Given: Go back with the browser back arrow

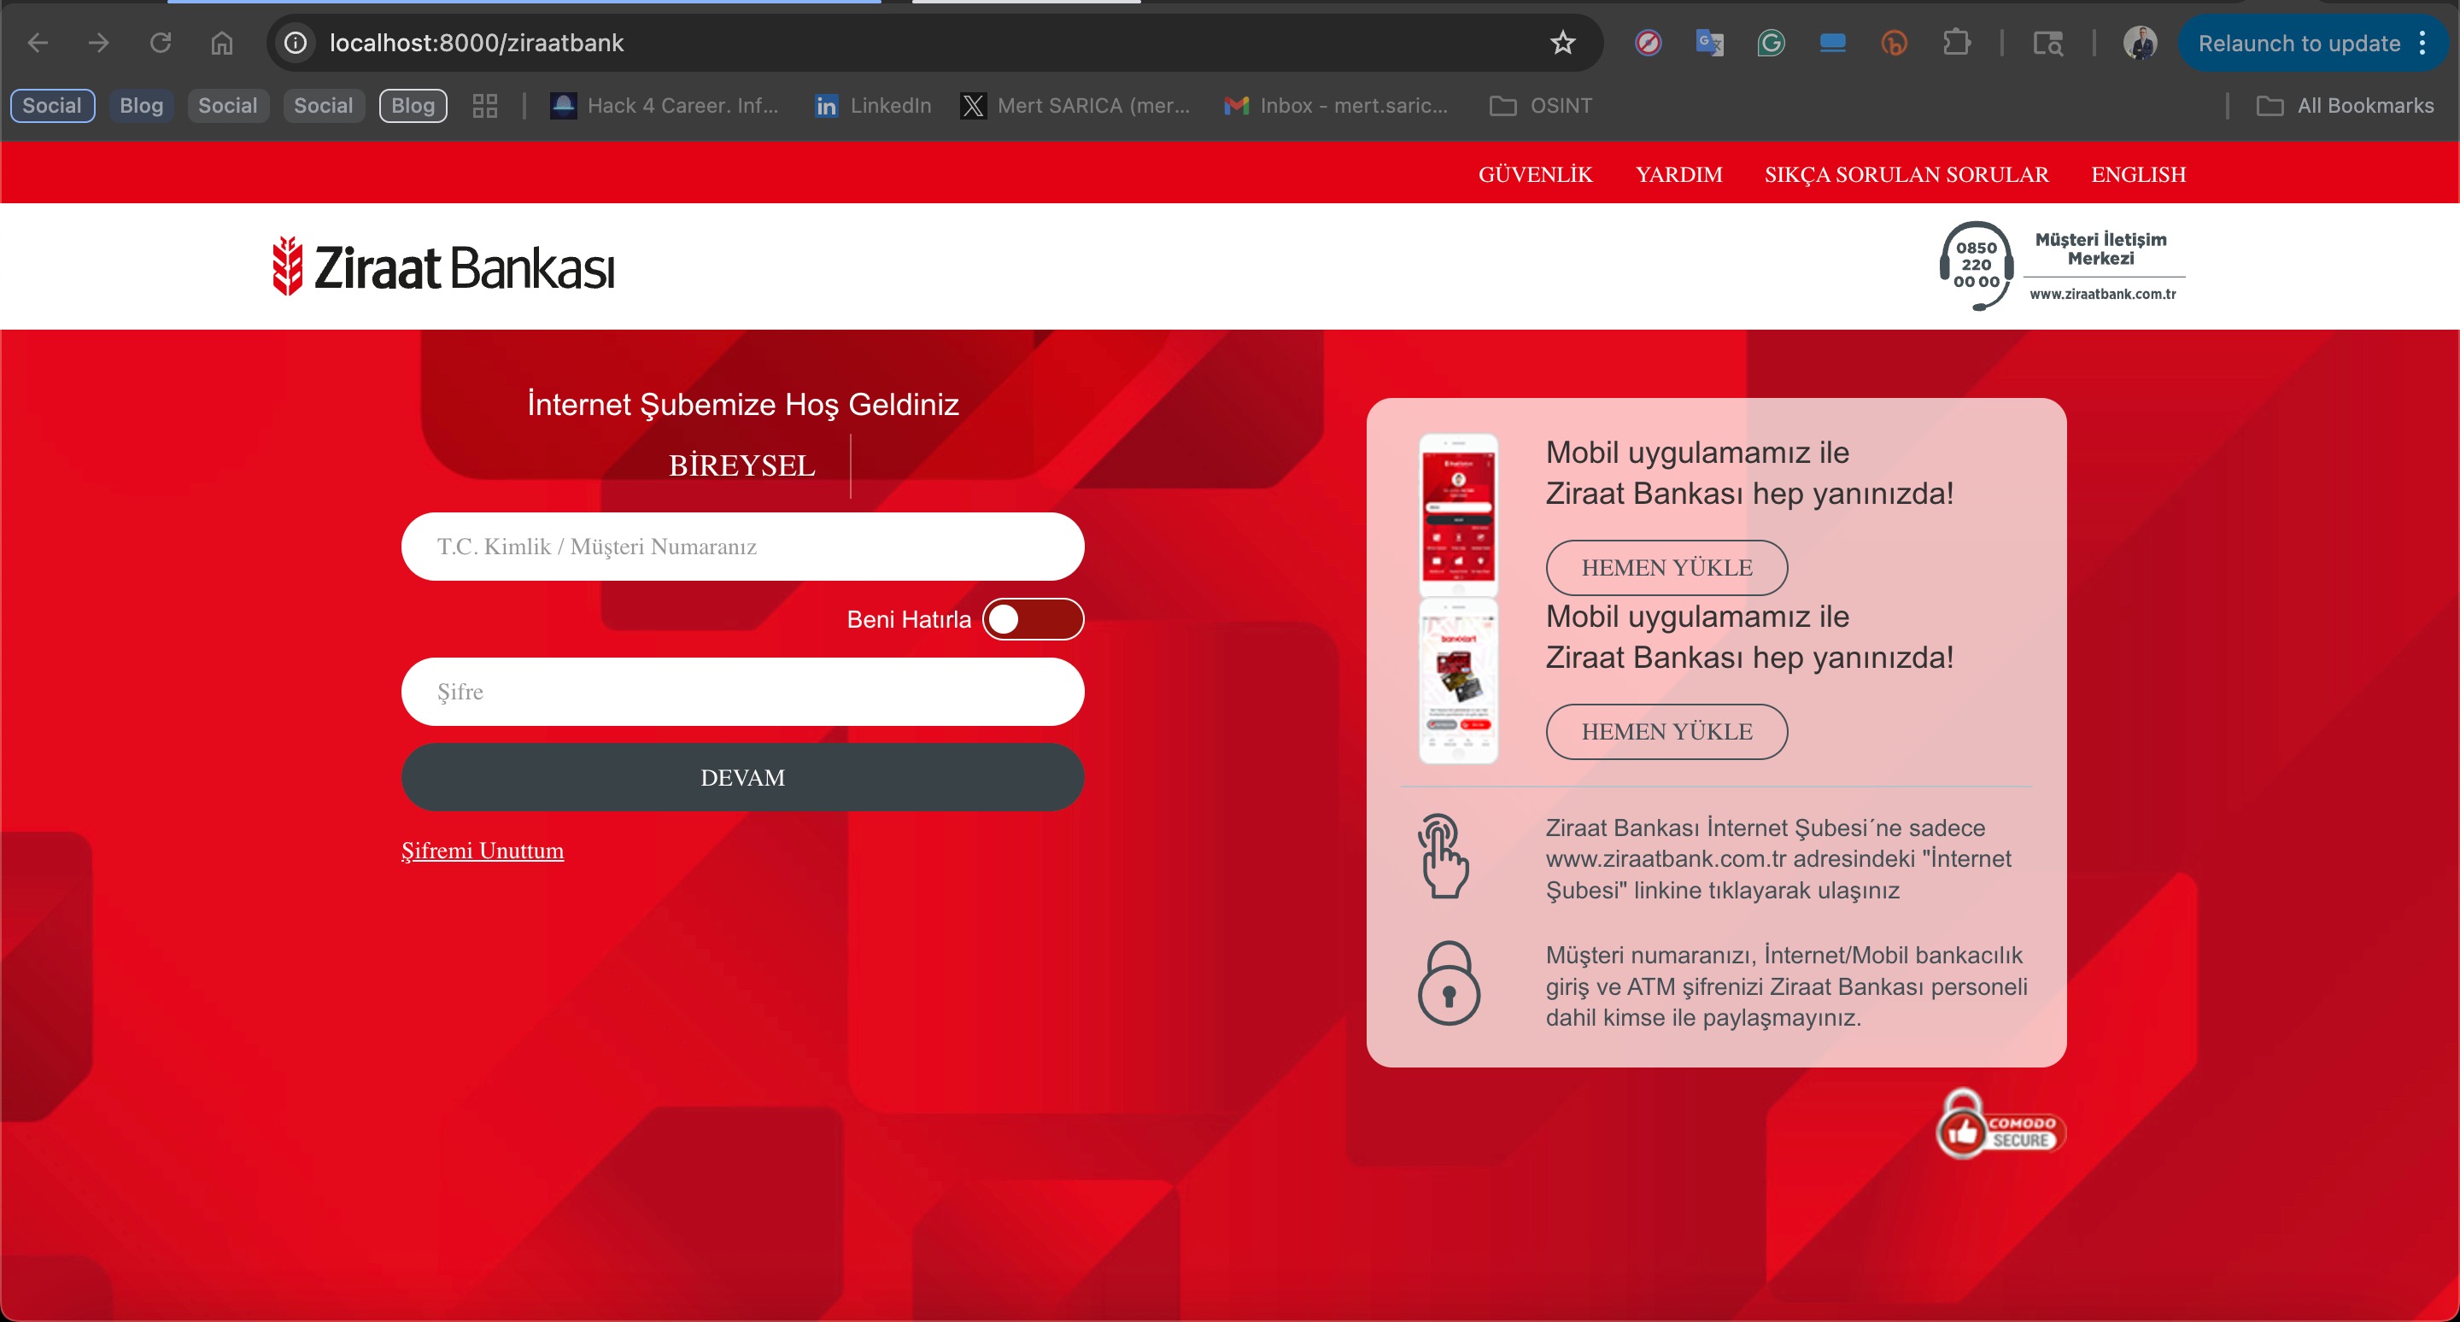Looking at the screenshot, I should [38, 43].
